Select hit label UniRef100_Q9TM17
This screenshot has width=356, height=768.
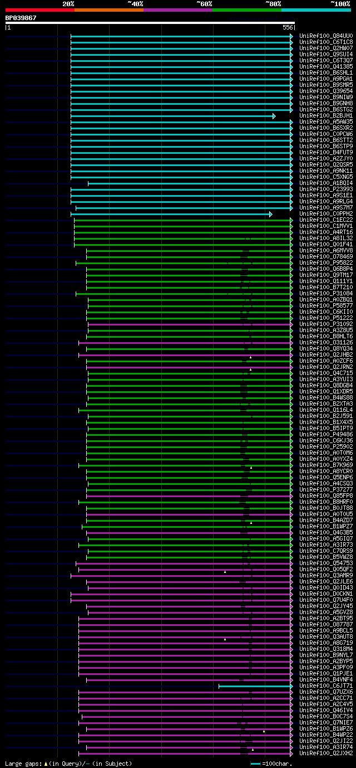[x=326, y=275]
